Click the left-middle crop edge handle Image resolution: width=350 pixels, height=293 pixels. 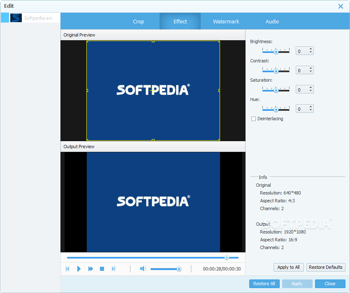(87, 90)
